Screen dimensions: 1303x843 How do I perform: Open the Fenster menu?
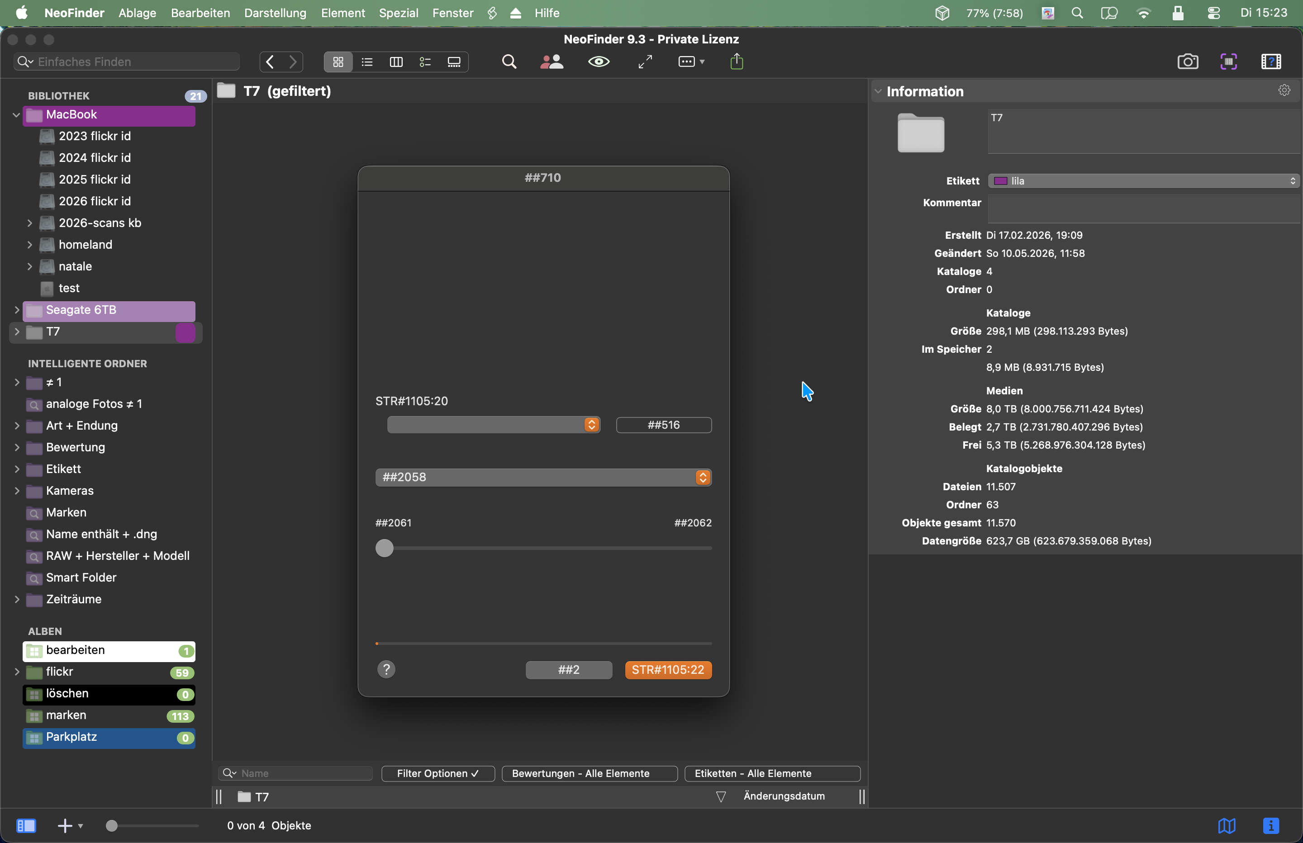click(453, 13)
